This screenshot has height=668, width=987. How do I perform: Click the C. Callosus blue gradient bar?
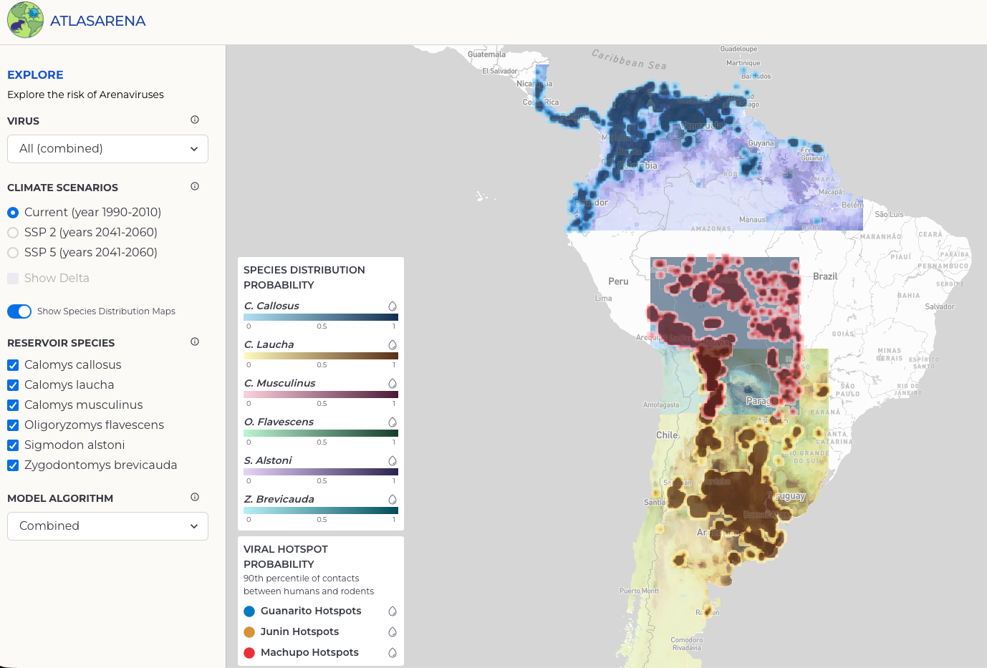321,317
